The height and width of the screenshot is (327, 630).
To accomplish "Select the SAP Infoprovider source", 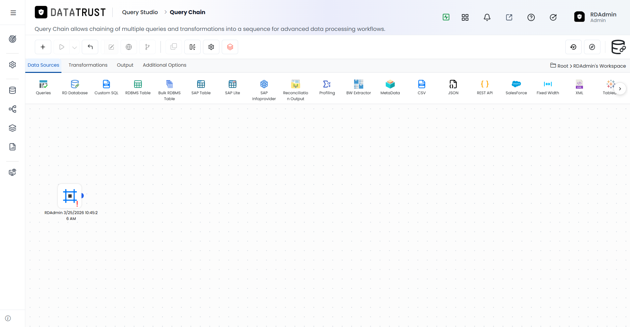I will pos(264,90).
